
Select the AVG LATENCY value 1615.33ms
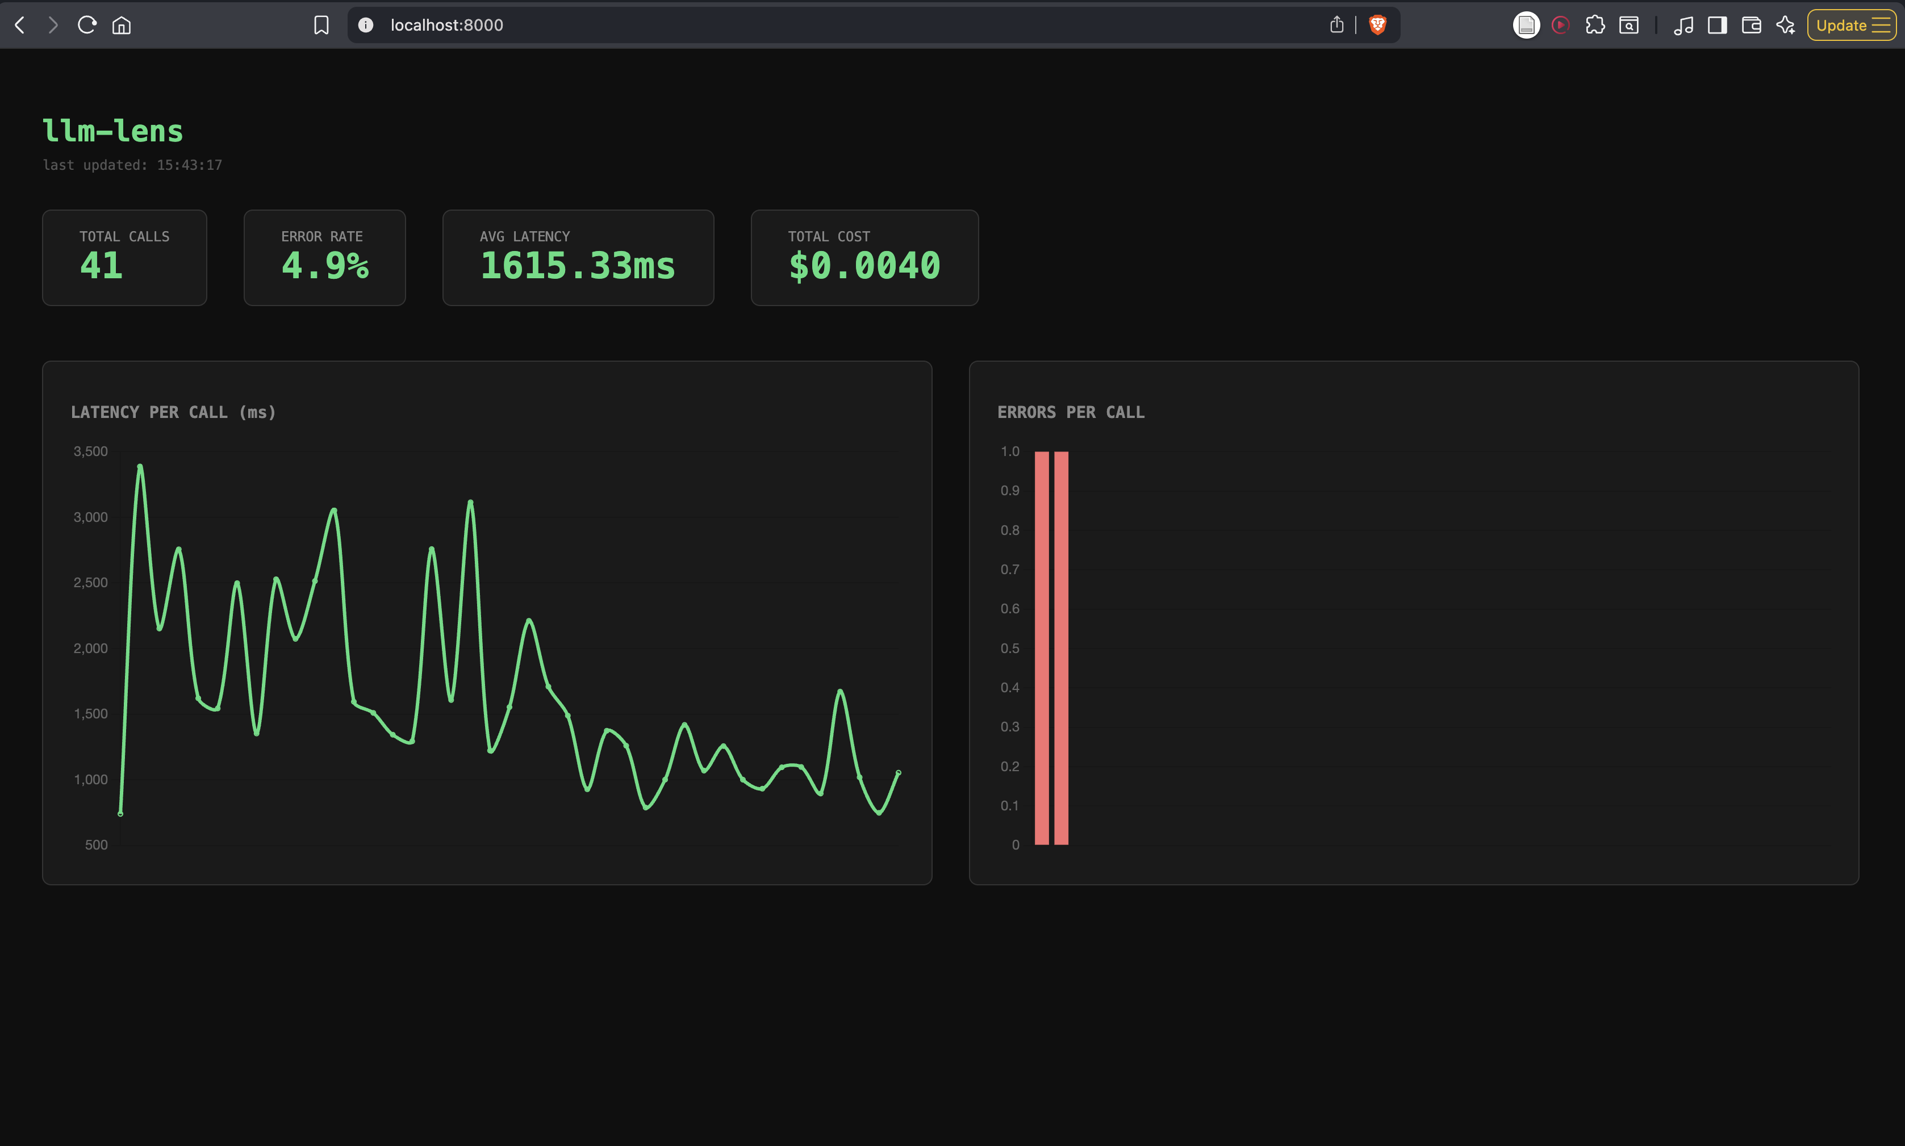tap(578, 266)
